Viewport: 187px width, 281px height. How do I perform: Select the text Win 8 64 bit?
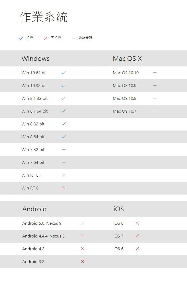[x=33, y=137]
